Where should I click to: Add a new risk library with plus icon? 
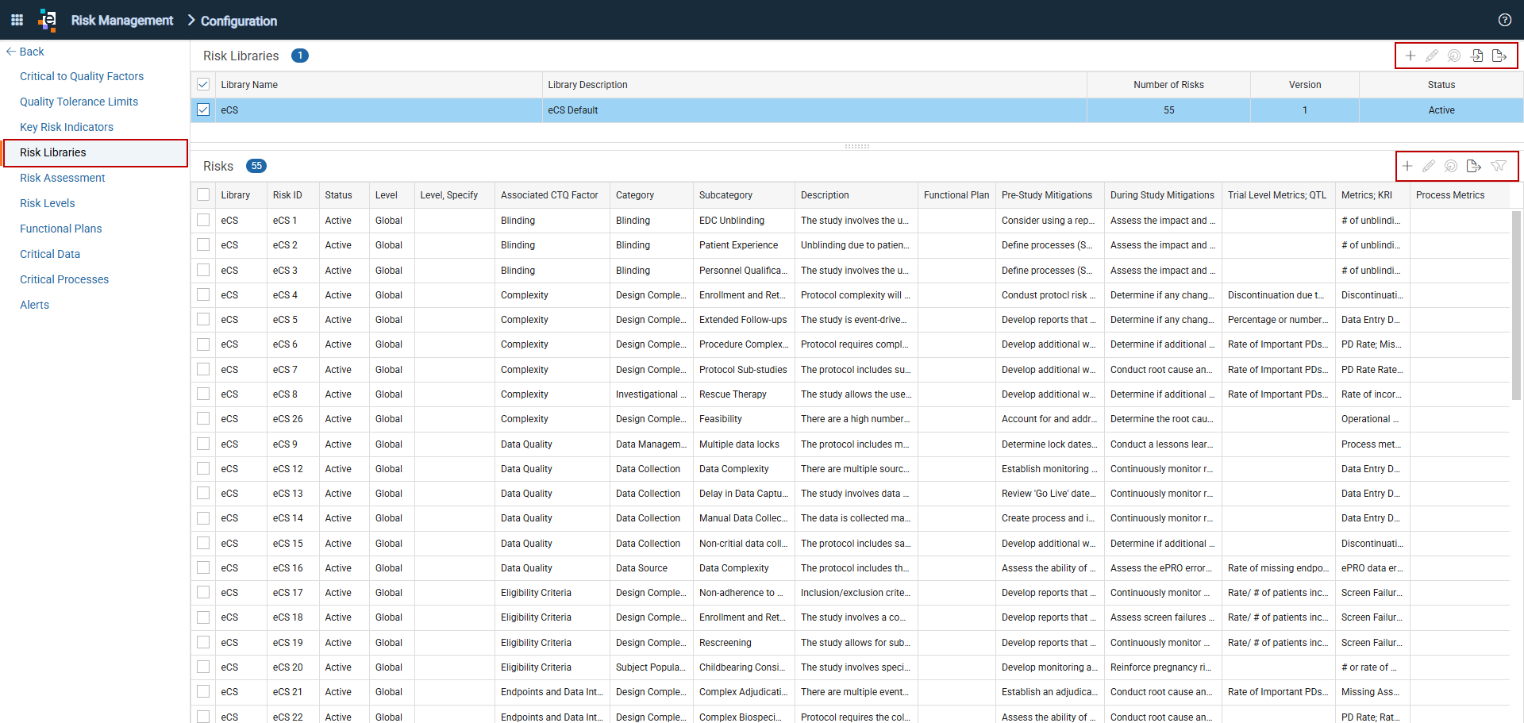[x=1410, y=56]
